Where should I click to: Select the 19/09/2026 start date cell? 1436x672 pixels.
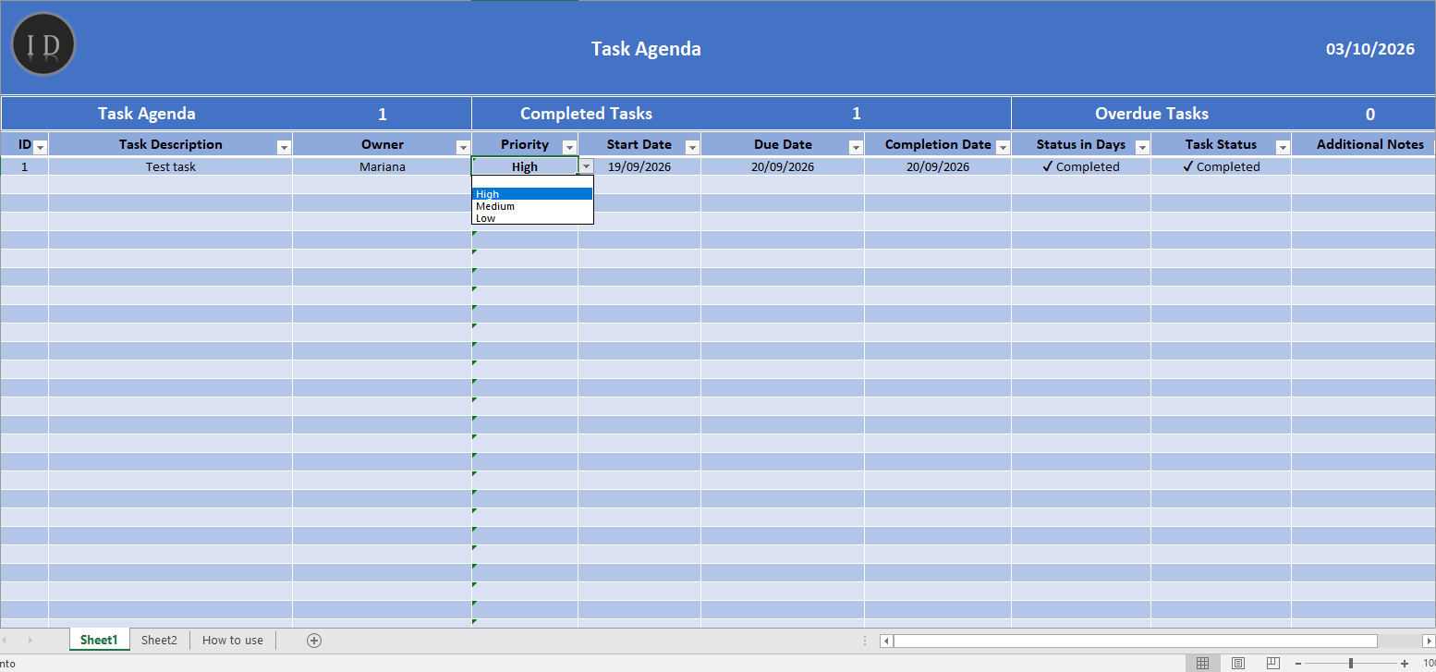(639, 167)
